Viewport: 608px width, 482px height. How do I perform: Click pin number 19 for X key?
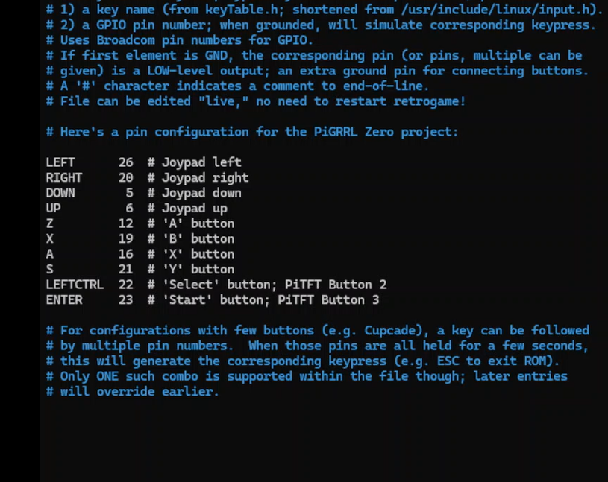coord(125,239)
